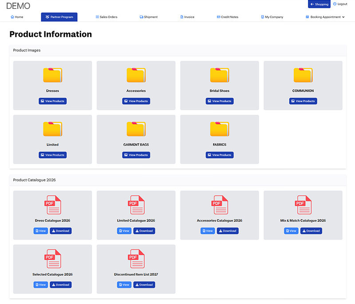
Task: Download the Limited Catalogue 2026
Action: click(x=144, y=231)
